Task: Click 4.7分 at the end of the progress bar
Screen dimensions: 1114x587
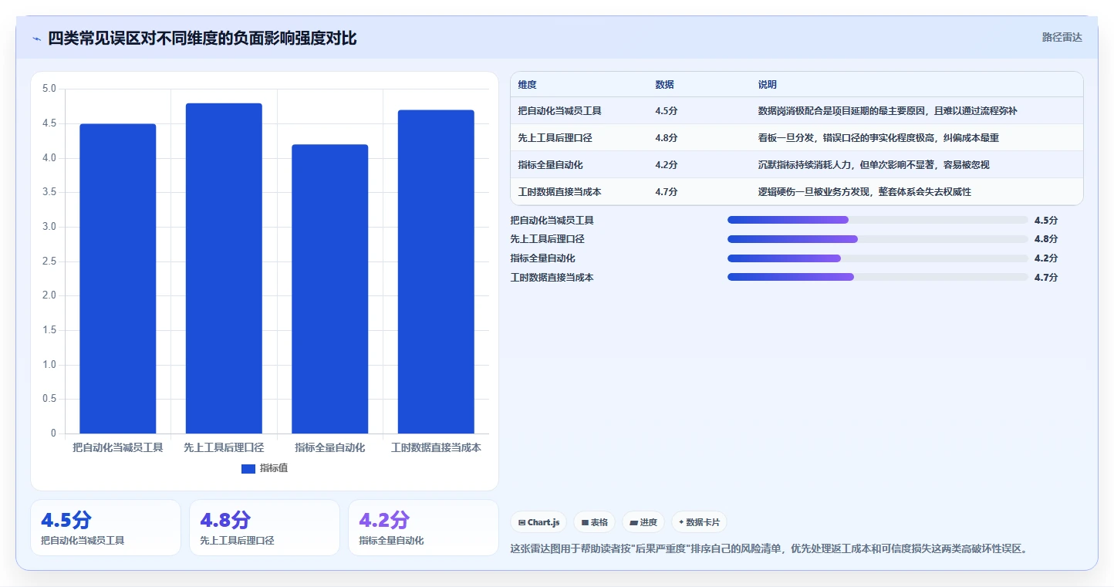Action: click(1046, 278)
